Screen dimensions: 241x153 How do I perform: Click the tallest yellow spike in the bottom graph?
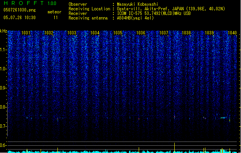pyautogui.click(x=174, y=147)
